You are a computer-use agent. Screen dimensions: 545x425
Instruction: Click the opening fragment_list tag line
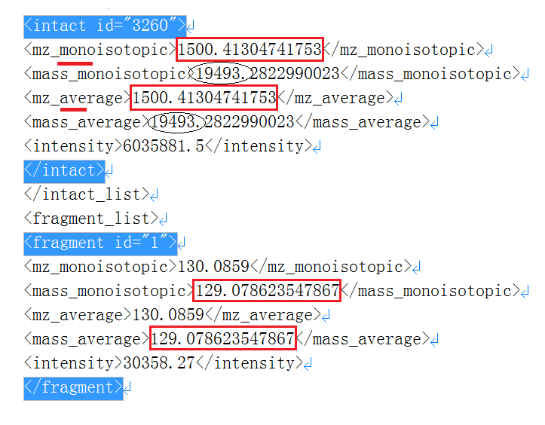(x=90, y=219)
